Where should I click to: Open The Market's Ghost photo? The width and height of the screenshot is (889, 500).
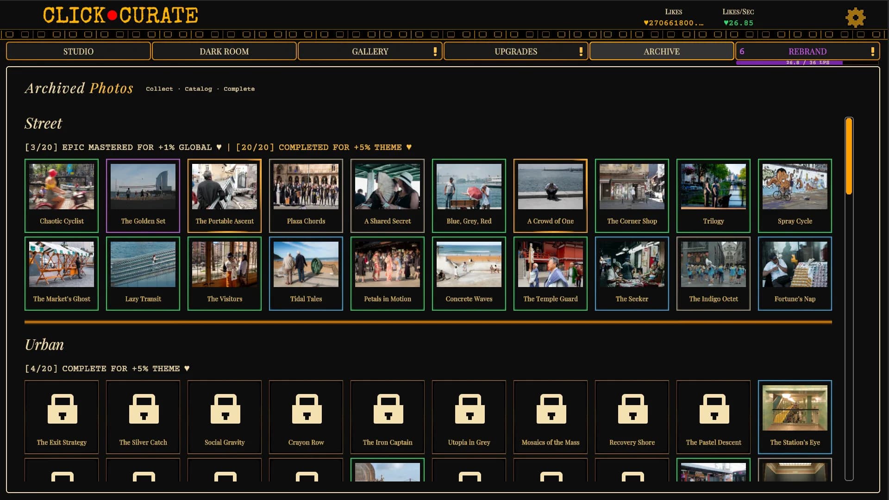[x=62, y=274]
